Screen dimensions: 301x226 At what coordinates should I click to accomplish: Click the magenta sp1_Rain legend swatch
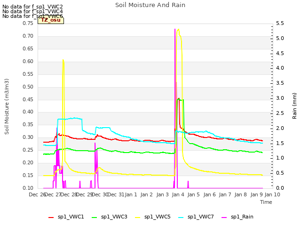click(224, 218)
